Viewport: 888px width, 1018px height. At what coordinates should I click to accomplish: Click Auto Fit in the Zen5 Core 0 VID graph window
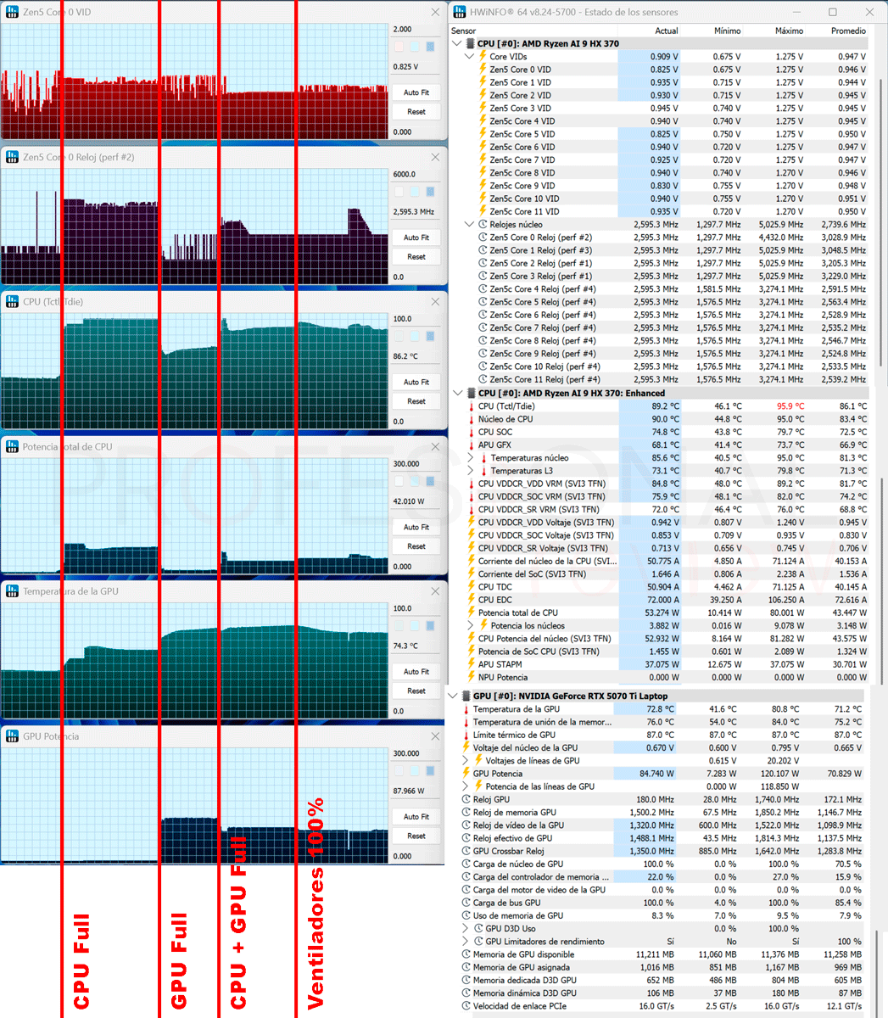[416, 92]
